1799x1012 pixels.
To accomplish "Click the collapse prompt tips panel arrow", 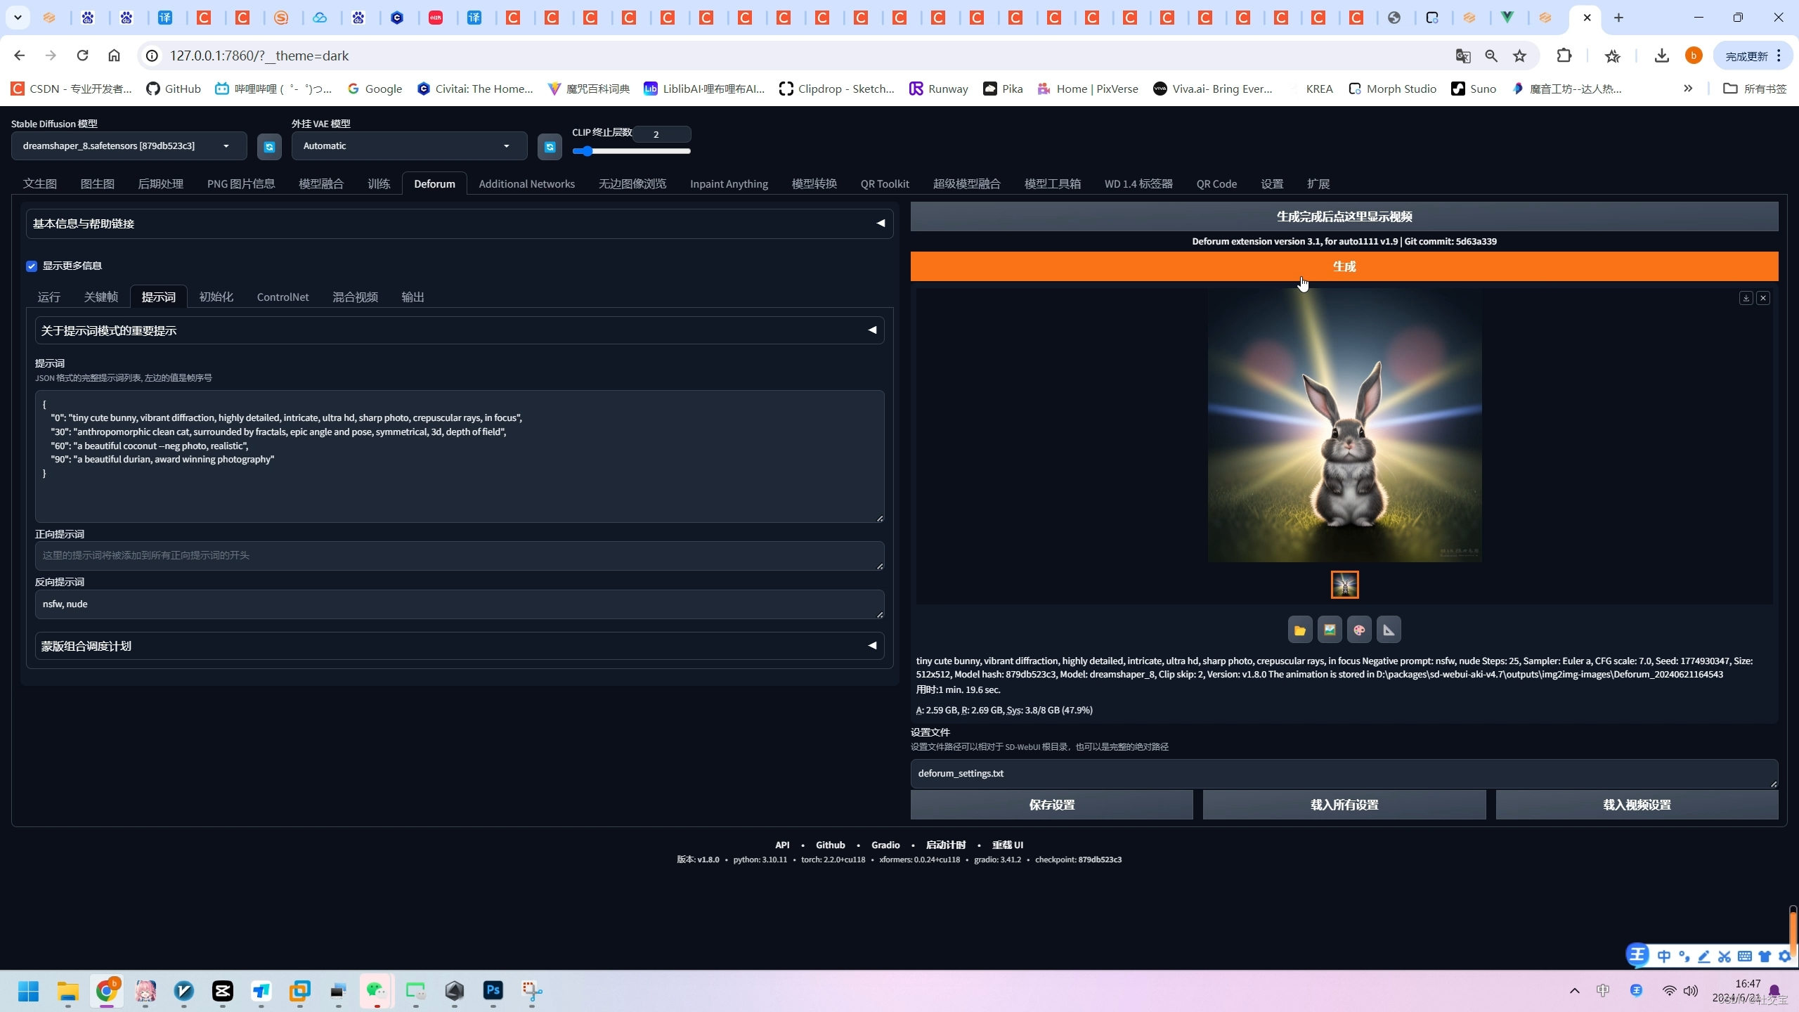I will (872, 330).
